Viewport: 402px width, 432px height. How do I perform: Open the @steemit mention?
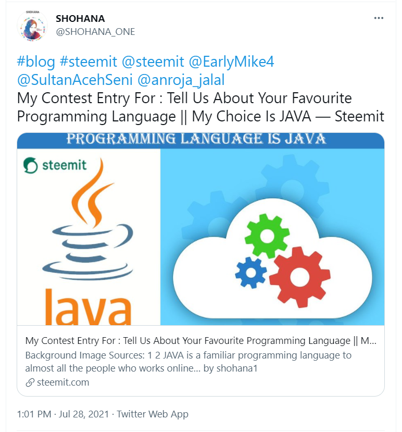153,61
